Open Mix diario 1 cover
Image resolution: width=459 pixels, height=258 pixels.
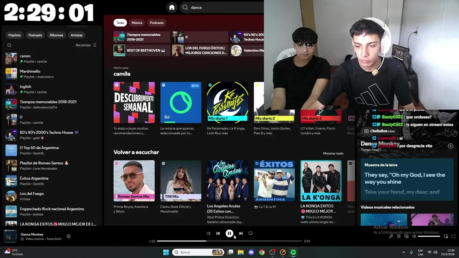[227, 102]
